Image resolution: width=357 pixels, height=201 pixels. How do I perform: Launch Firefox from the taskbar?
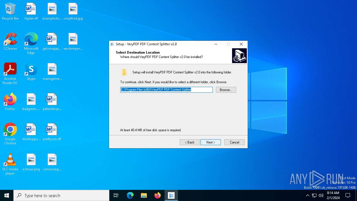click(158, 195)
